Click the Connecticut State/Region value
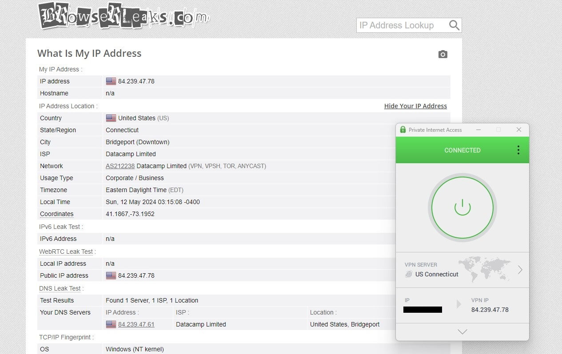This screenshot has width=562, height=354. [x=122, y=130]
